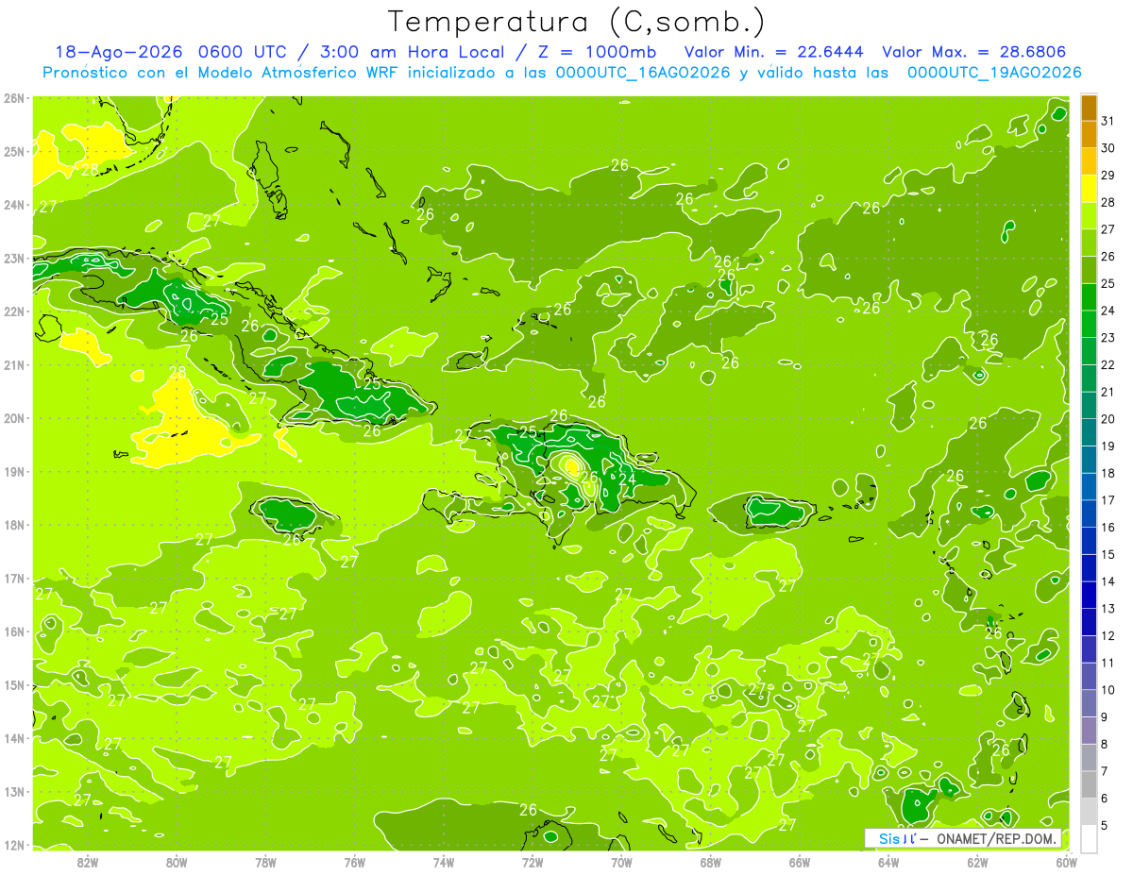1133x875 pixels.
Task: Click the "7" label on the color scale
Action: [x=1105, y=771]
